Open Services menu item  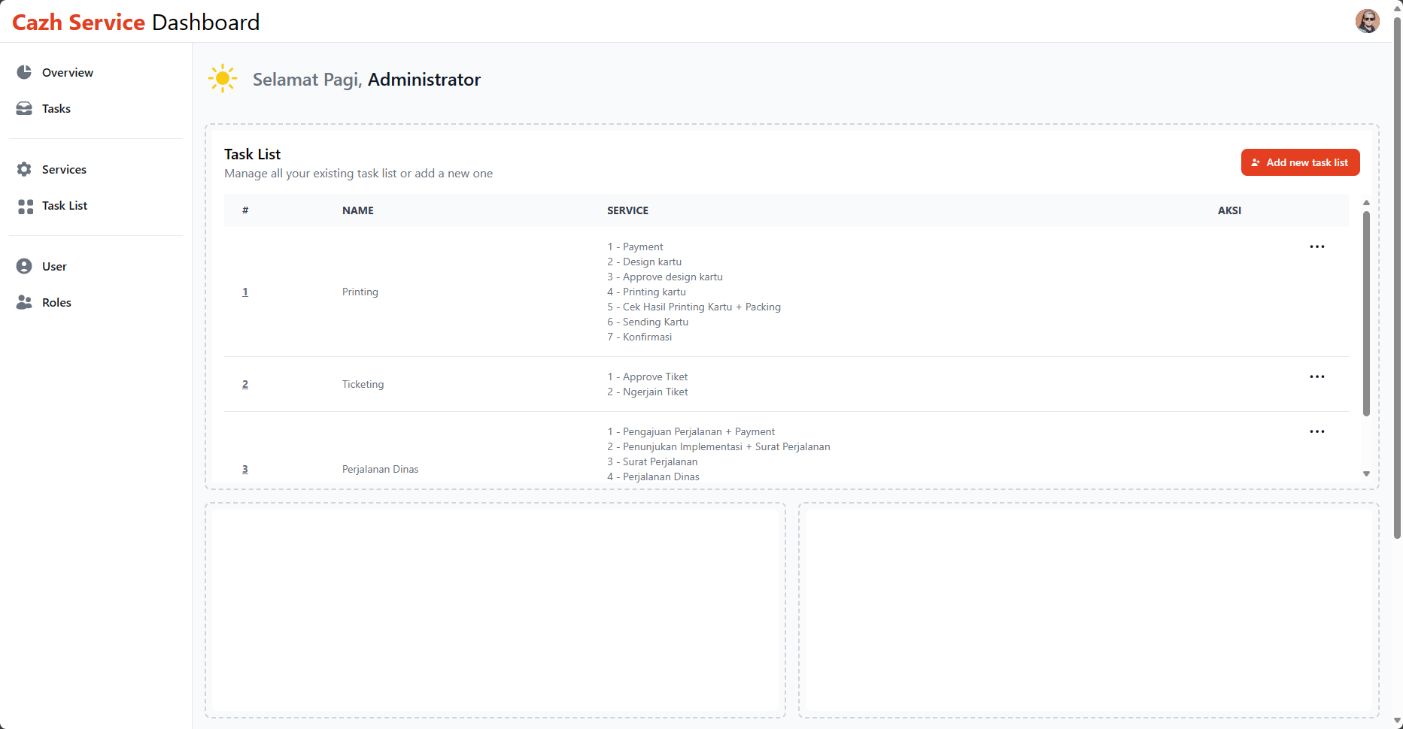96,169
